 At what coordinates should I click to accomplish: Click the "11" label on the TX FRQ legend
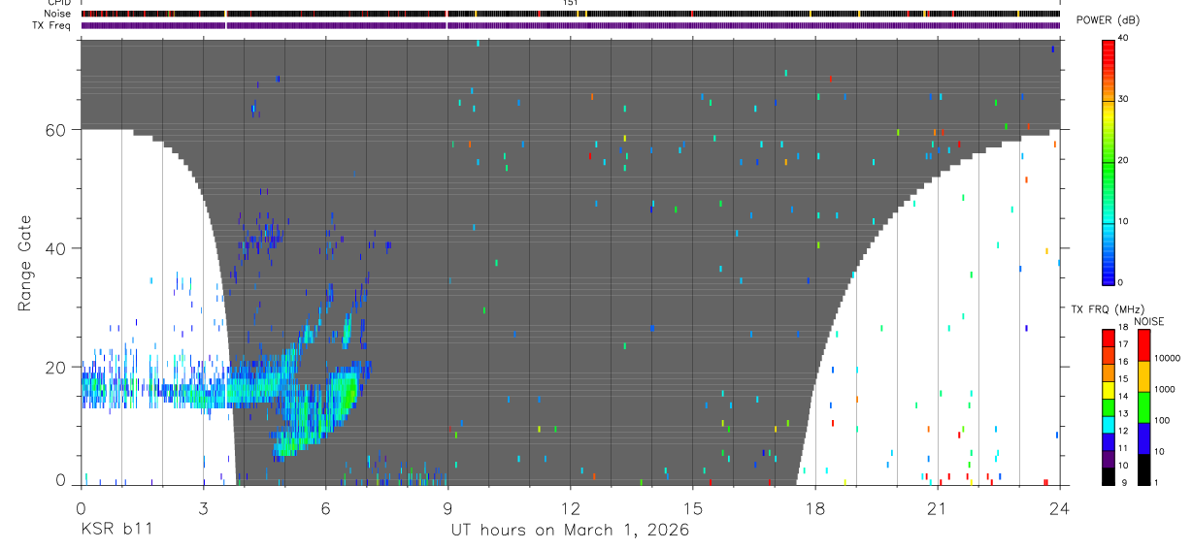(1123, 447)
